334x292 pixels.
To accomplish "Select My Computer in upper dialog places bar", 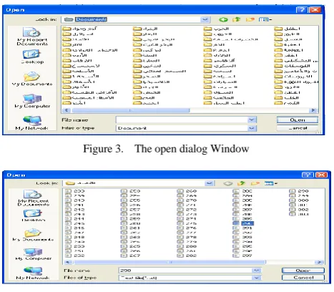I will click(32, 101).
